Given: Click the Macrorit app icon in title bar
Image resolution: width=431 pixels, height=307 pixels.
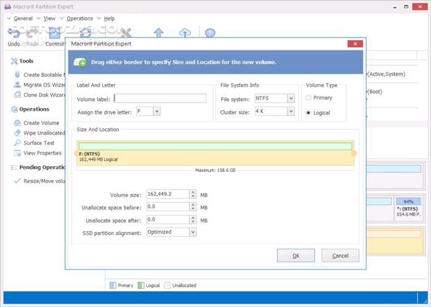Looking at the screenshot, I should tap(7, 6).
